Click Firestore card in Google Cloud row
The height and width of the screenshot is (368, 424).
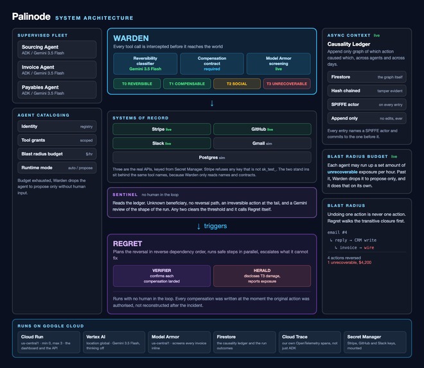pyautogui.click(x=245, y=342)
